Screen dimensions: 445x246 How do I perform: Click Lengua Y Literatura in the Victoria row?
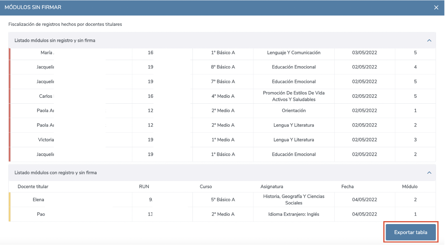point(294,140)
